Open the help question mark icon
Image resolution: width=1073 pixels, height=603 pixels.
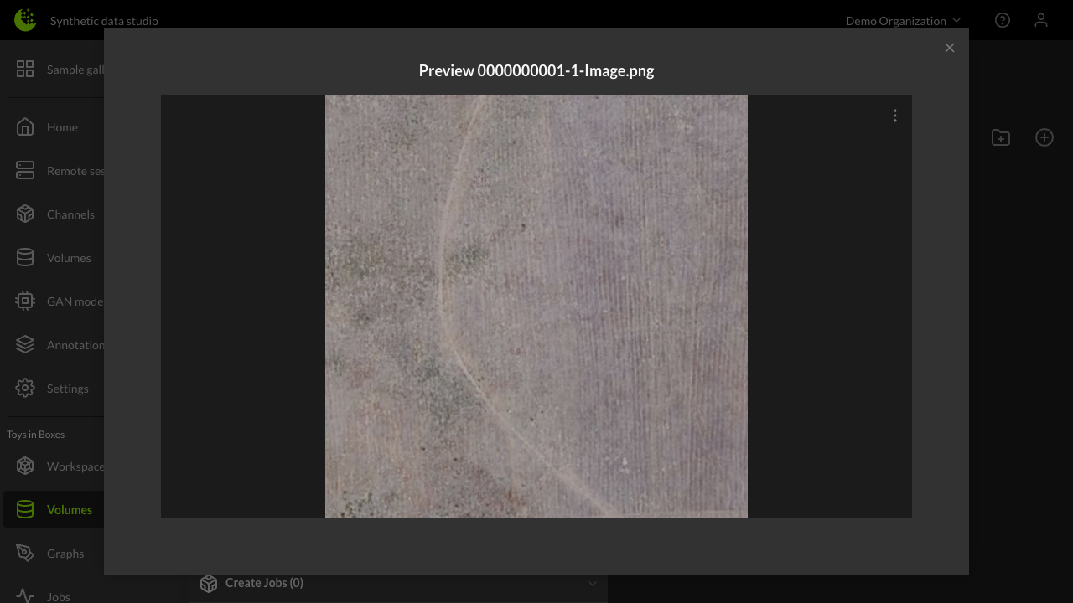point(1003,20)
